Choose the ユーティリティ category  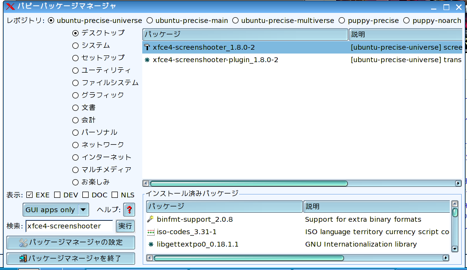click(x=75, y=70)
